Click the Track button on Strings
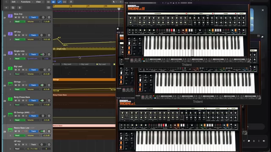 33,85
